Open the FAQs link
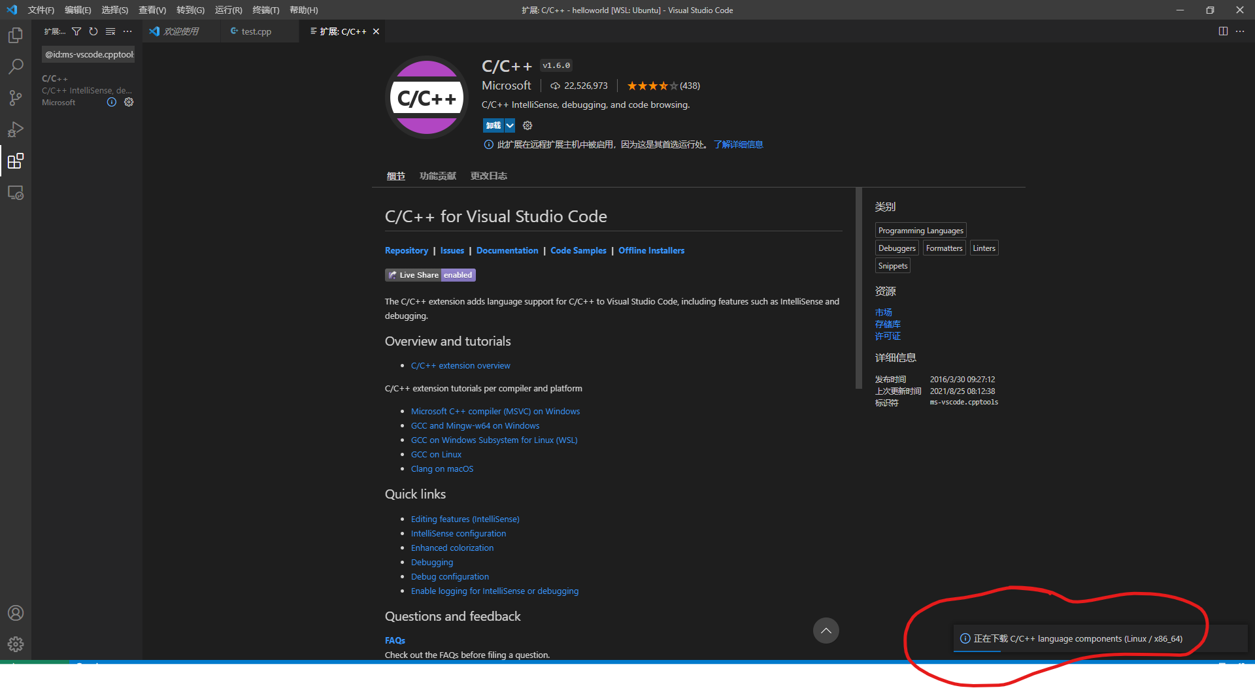Viewport: 1255px width, 690px height. pos(395,640)
